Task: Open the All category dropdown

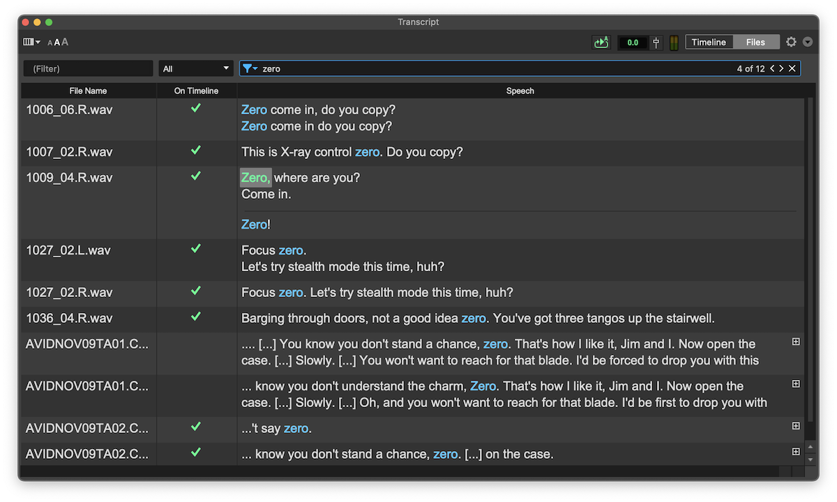Action: click(196, 68)
